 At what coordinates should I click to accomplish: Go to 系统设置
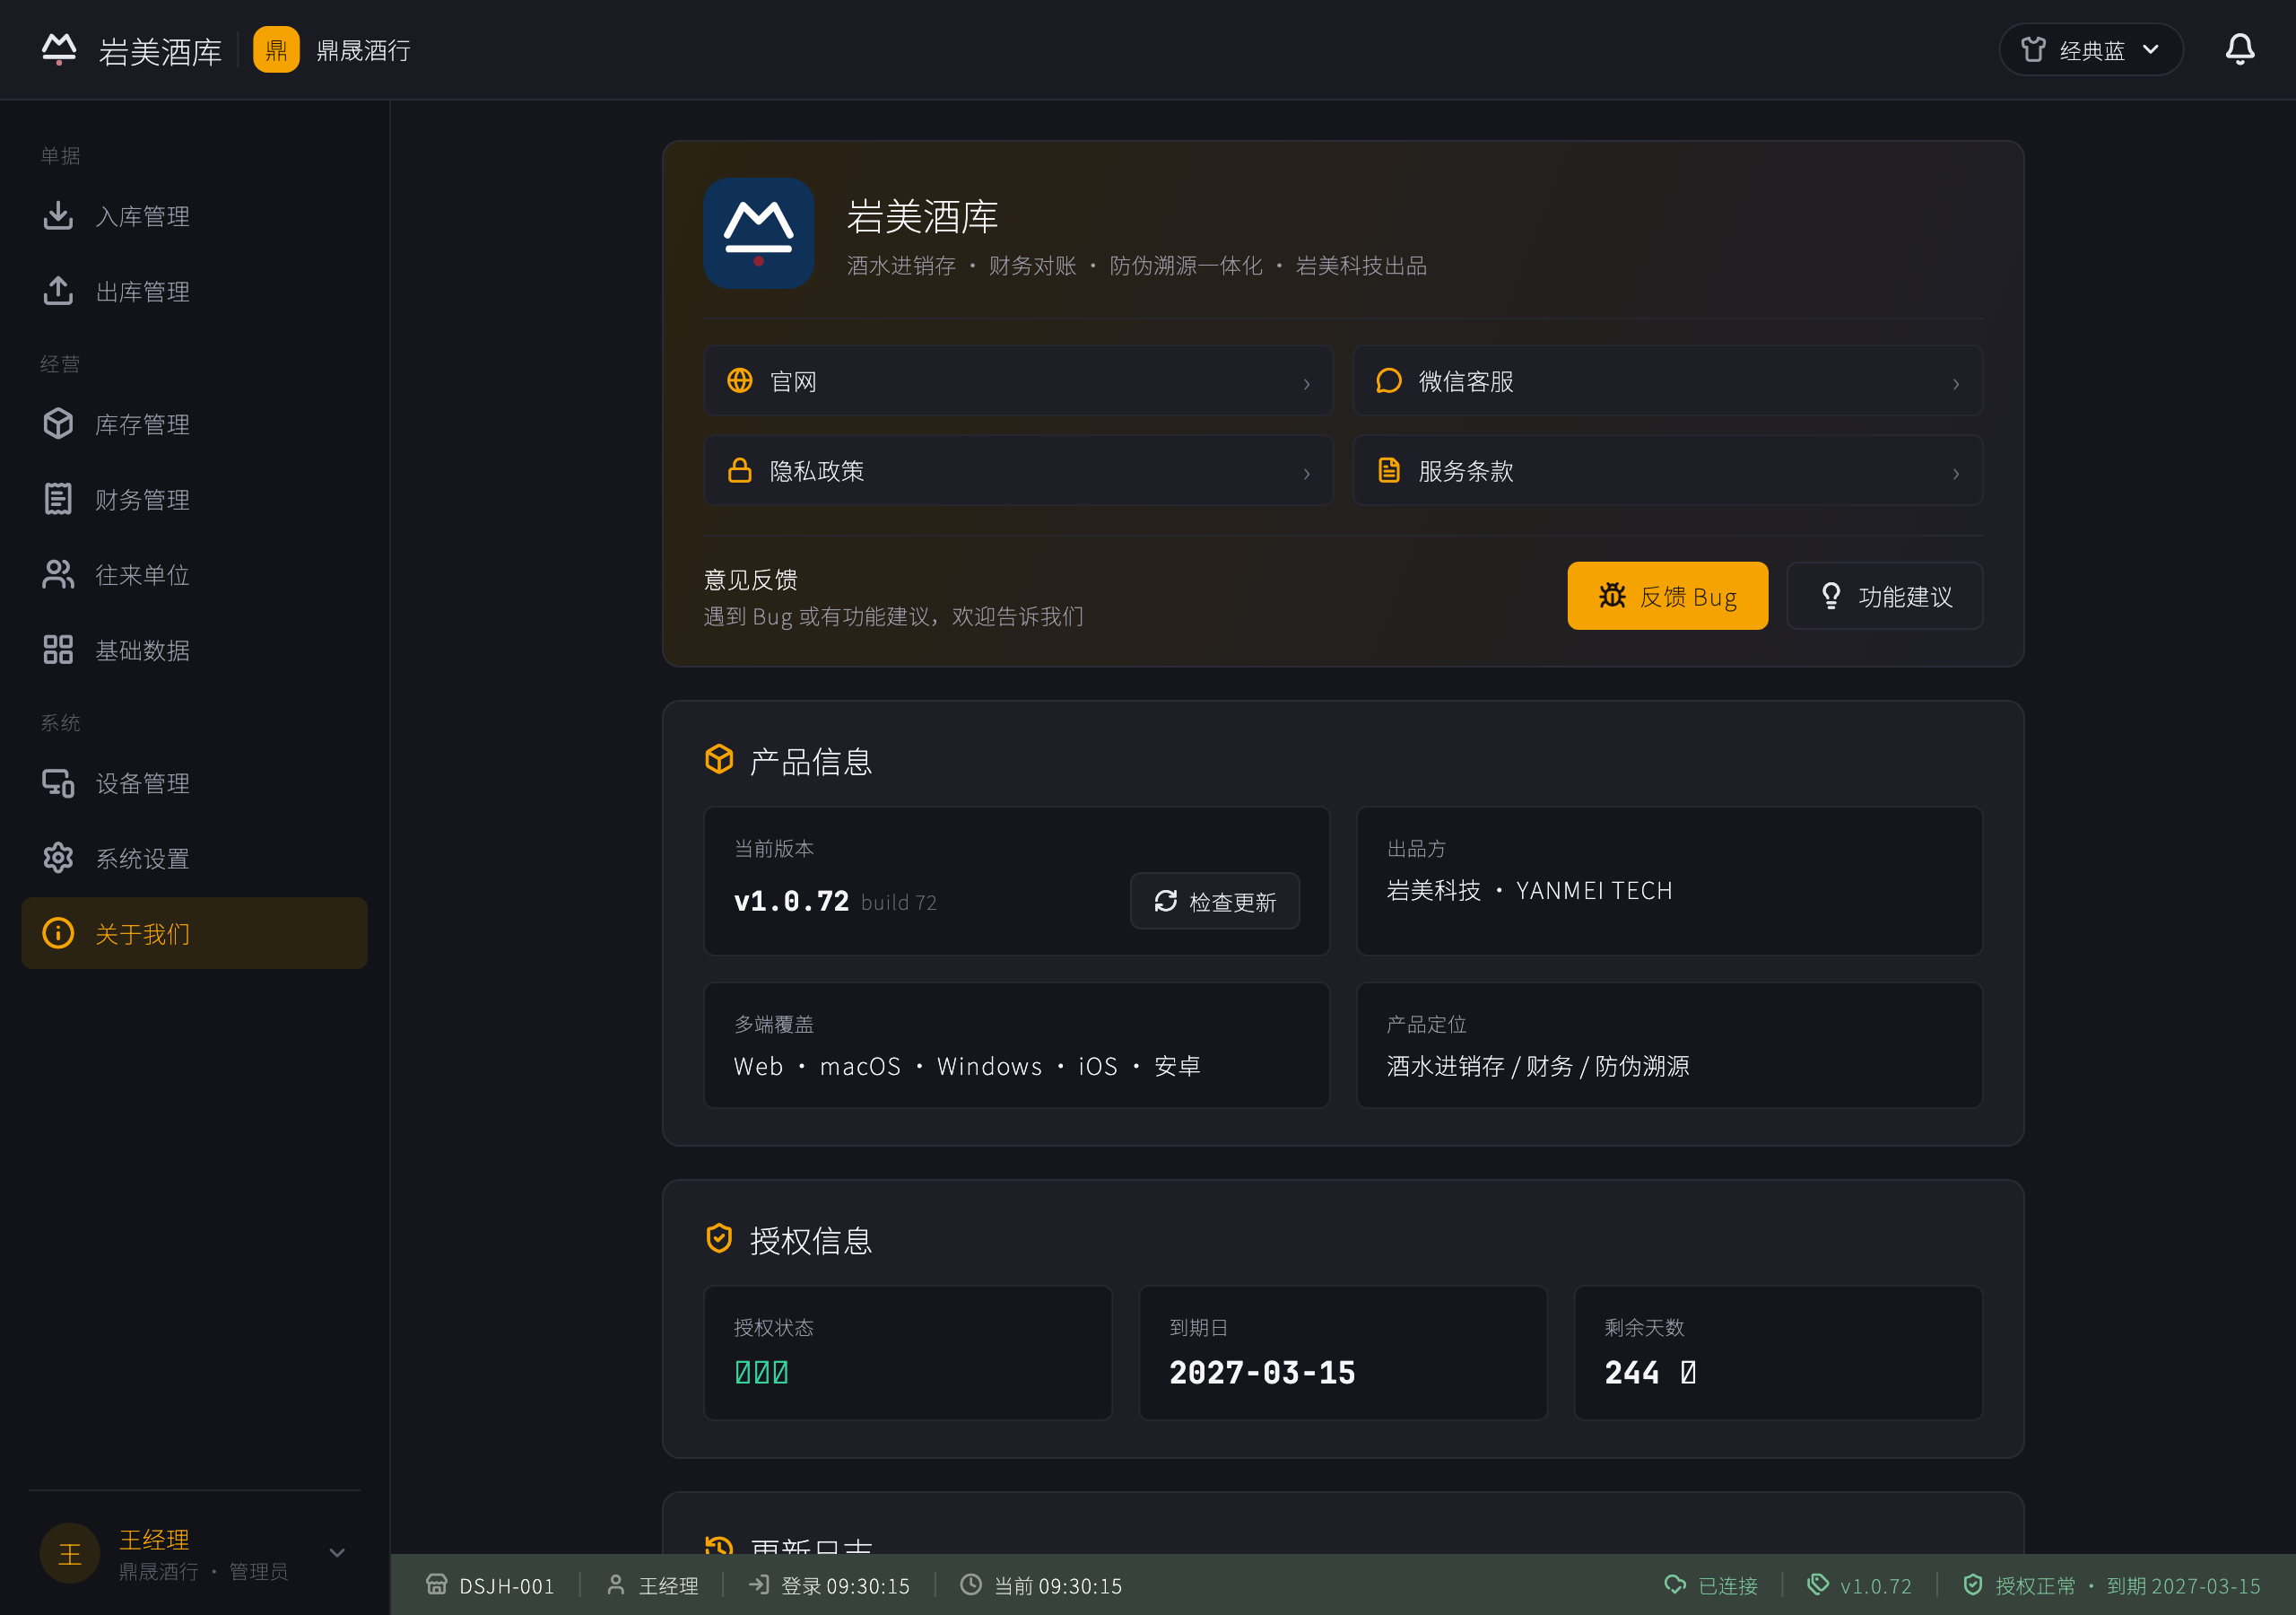[x=194, y=859]
